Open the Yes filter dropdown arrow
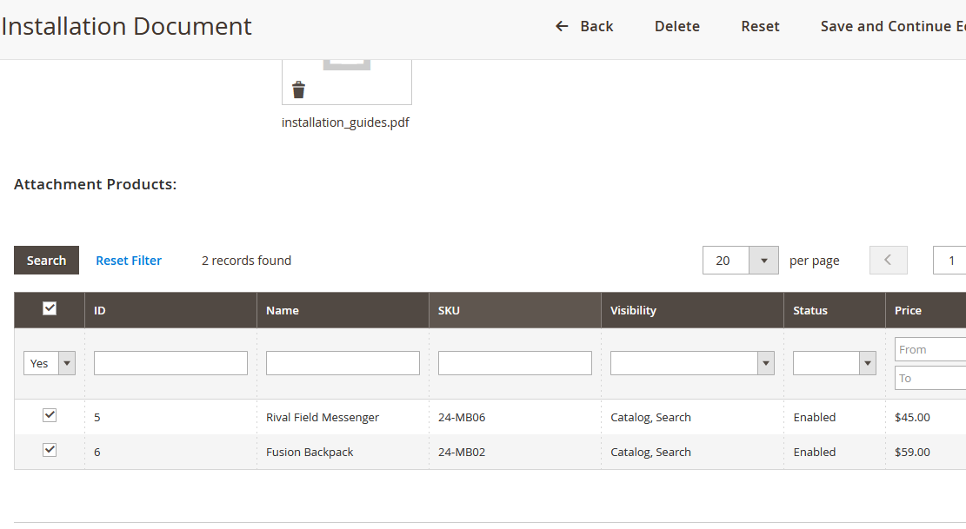This screenshot has width=966, height=529. coord(66,362)
